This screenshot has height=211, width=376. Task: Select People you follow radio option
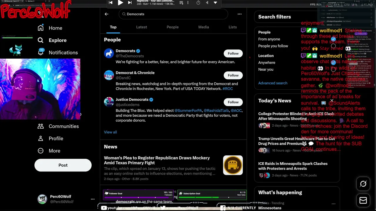point(333,46)
